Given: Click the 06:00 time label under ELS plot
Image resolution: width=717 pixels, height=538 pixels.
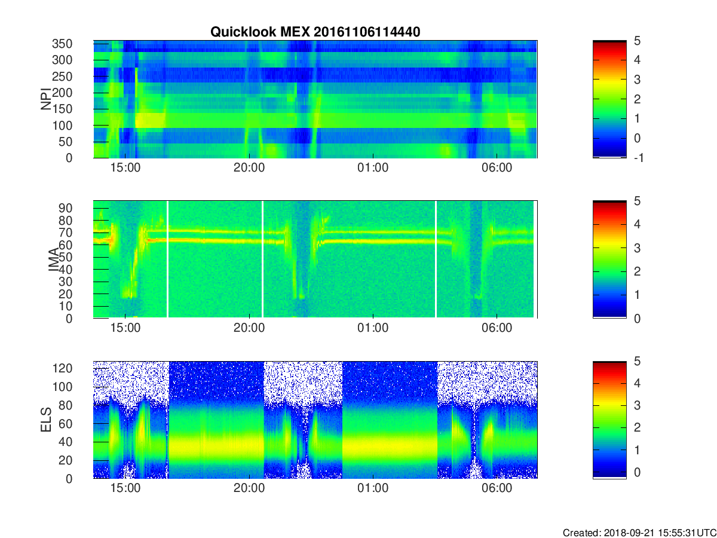Looking at the screenshot, I should point(497,488).
